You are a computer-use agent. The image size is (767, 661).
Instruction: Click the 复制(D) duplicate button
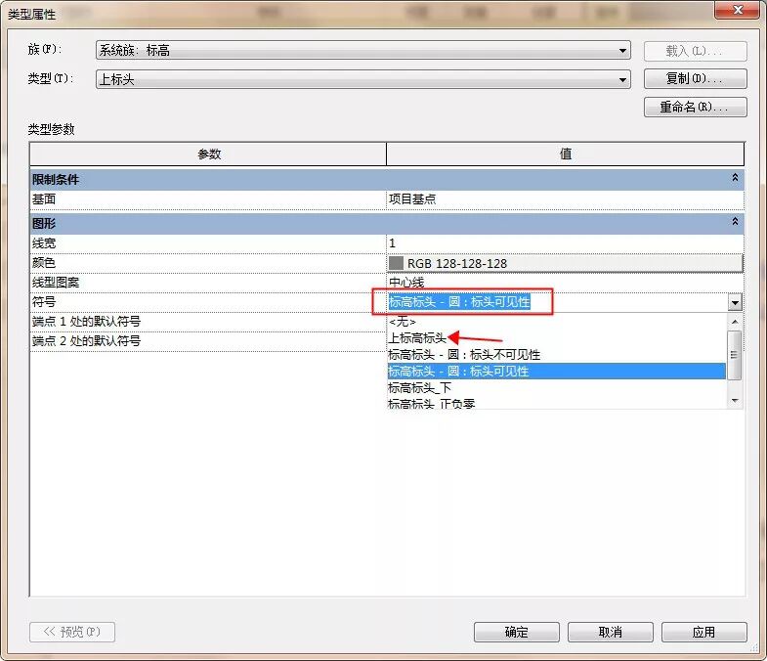695,78
